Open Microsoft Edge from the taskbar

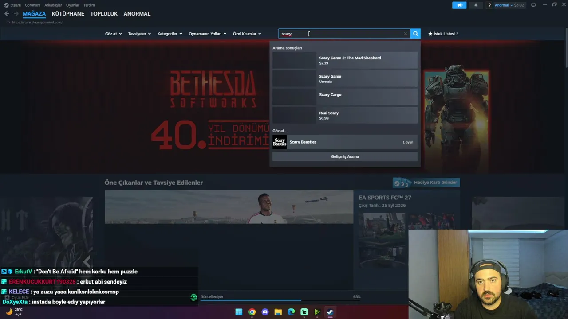click(291, 312)
